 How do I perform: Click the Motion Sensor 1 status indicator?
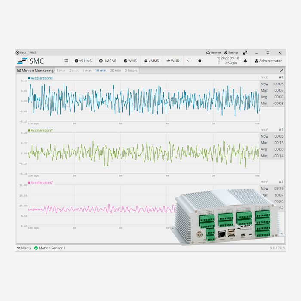pos(50,248)
